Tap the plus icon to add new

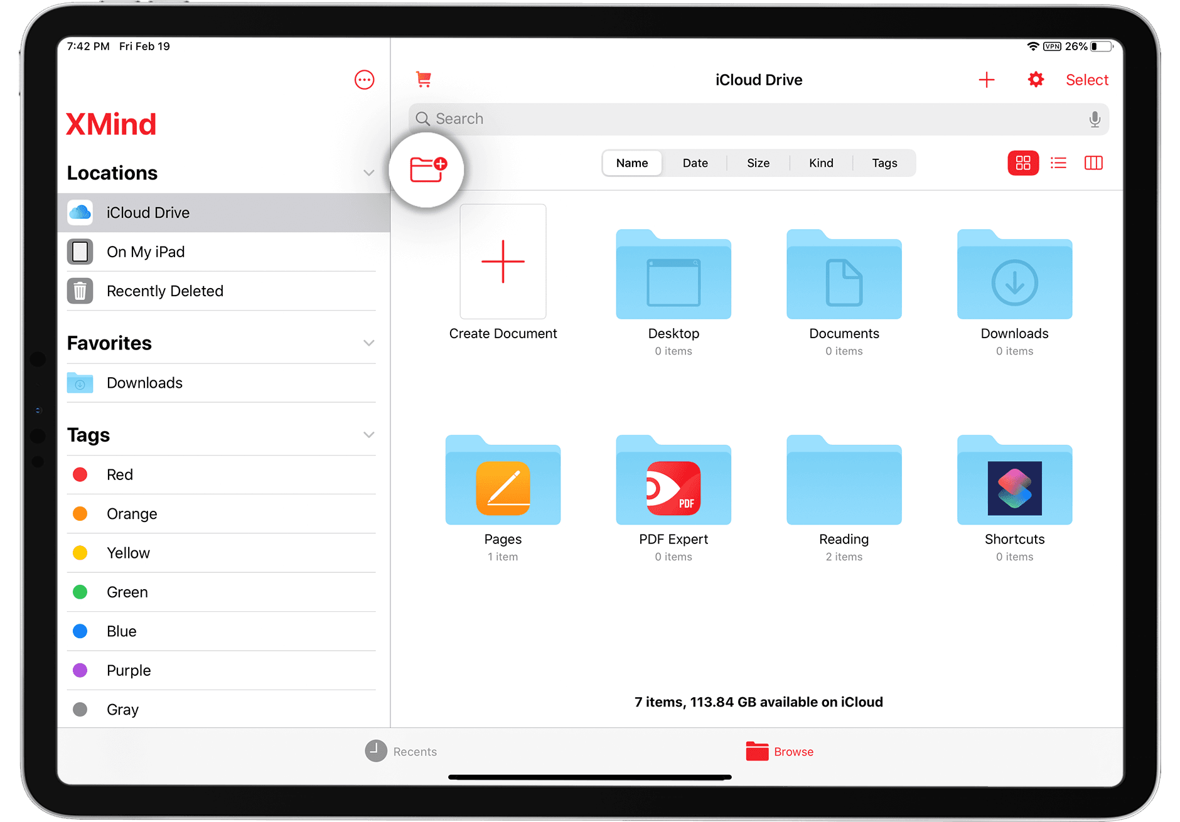tap(986, 80)
